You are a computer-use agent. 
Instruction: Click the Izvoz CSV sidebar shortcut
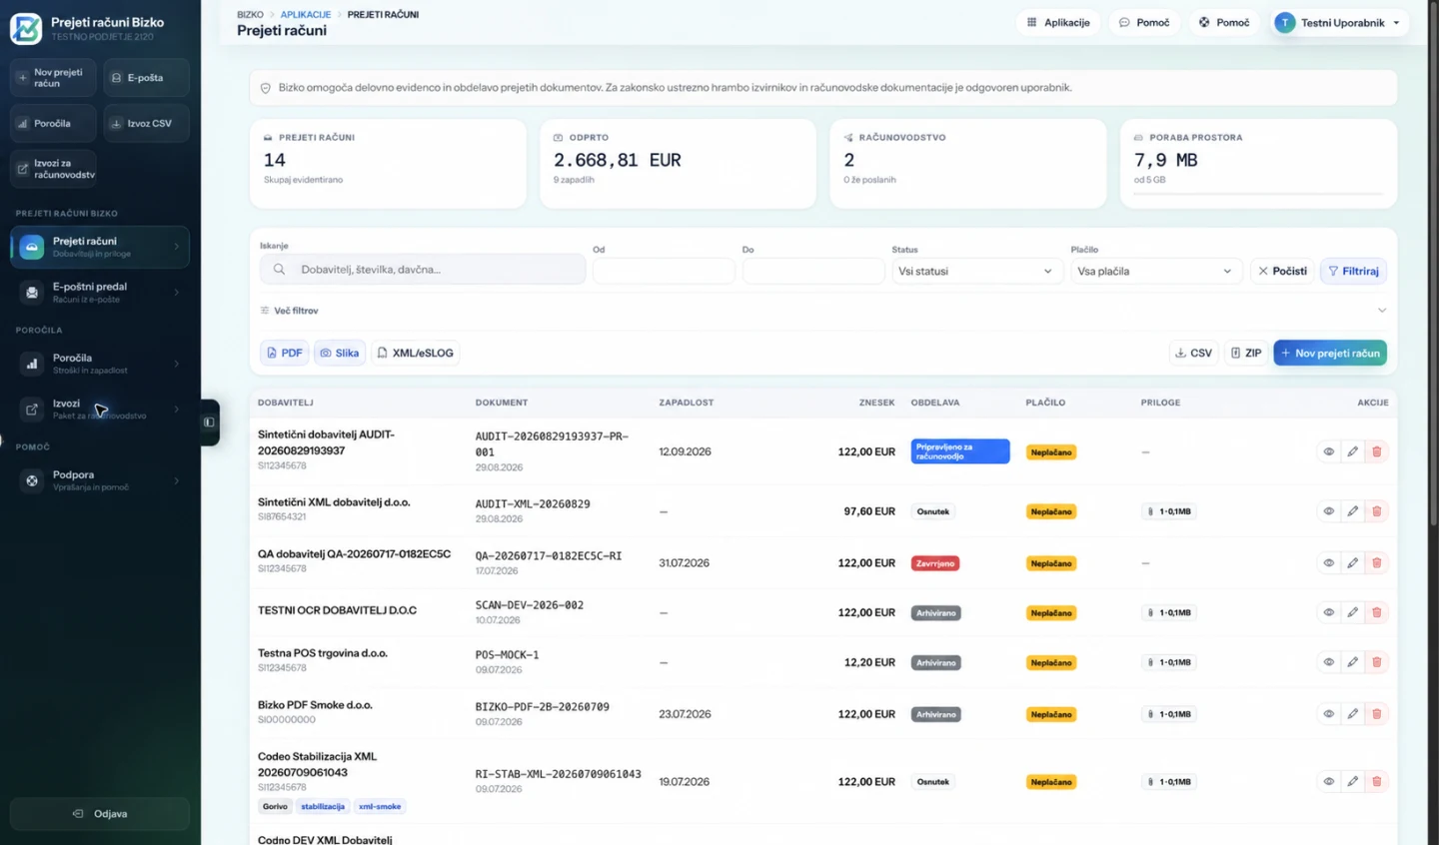point(147,123)
